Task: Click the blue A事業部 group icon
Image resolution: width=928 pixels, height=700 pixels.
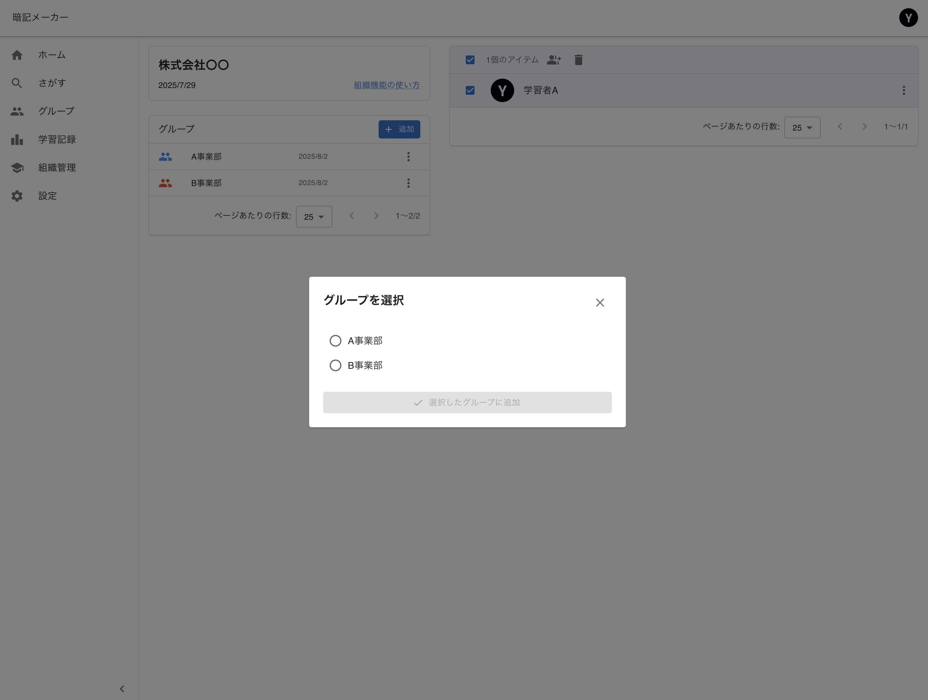Action: coord(165,157)
